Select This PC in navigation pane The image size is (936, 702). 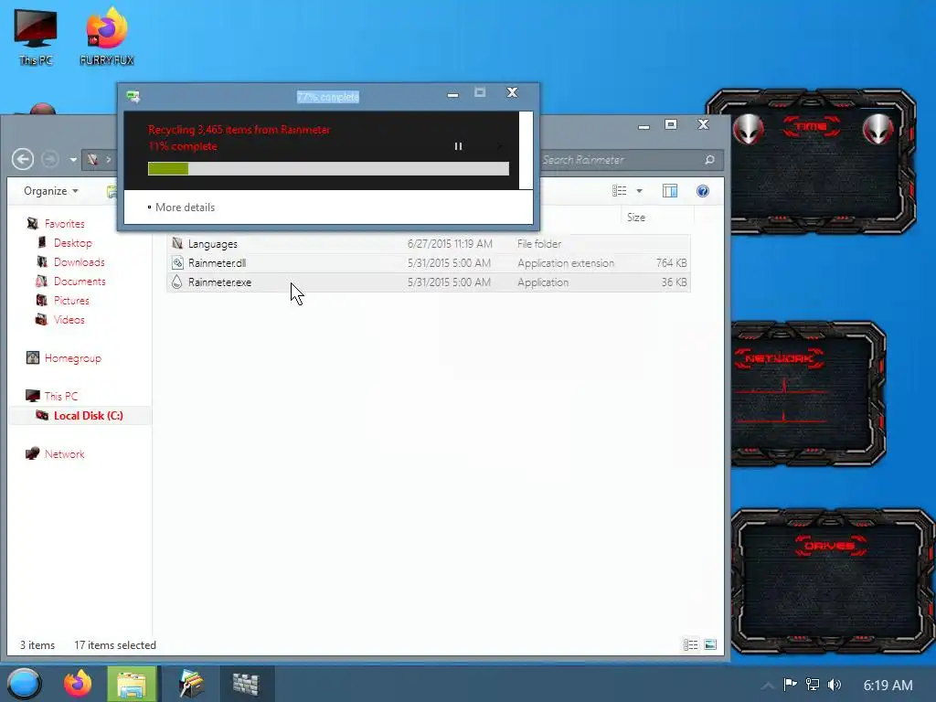pos(61,397)
